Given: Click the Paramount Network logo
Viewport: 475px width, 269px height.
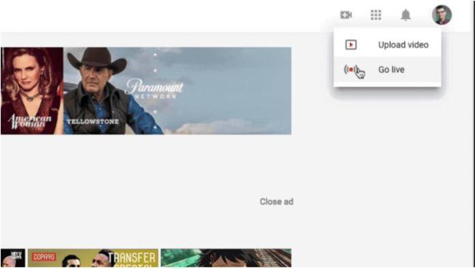Looking at the screenshot, I should click(x=155, y=89).
